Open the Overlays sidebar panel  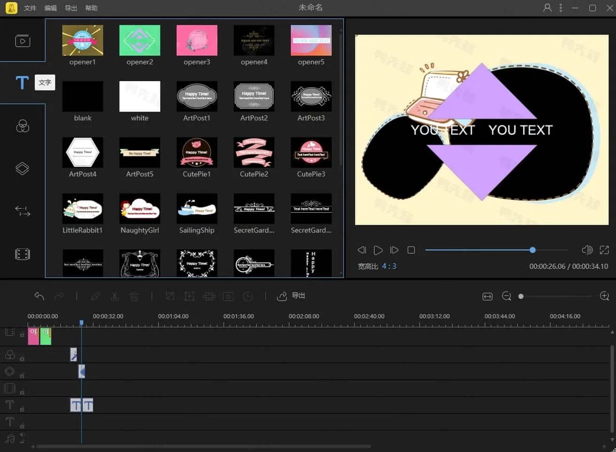(x=23, y=169)
